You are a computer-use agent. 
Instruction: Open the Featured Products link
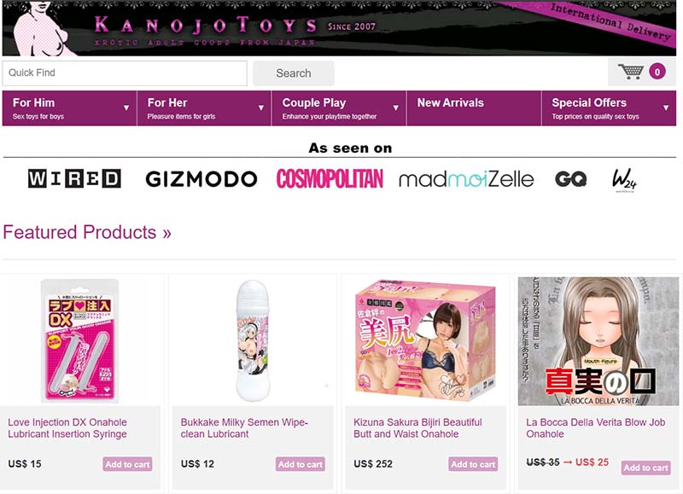tap(87, 232)
